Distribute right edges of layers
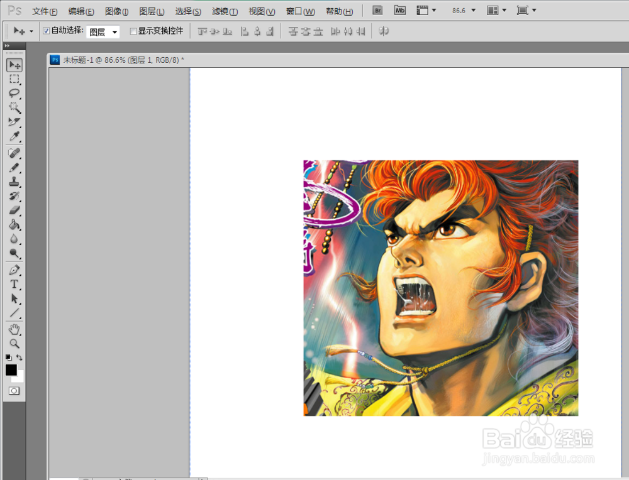Image resolution: width=629 pixels, height=480 pixels. (360, 31)
